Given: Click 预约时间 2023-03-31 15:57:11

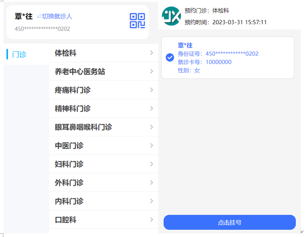Looking at the screenshot, I should [x=225, y=22].
